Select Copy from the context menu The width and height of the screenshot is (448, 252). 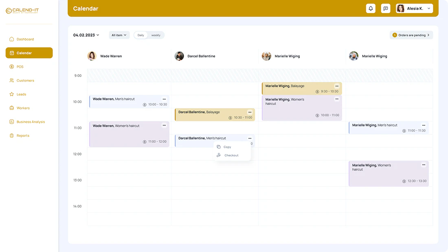(x=228, y=147)
